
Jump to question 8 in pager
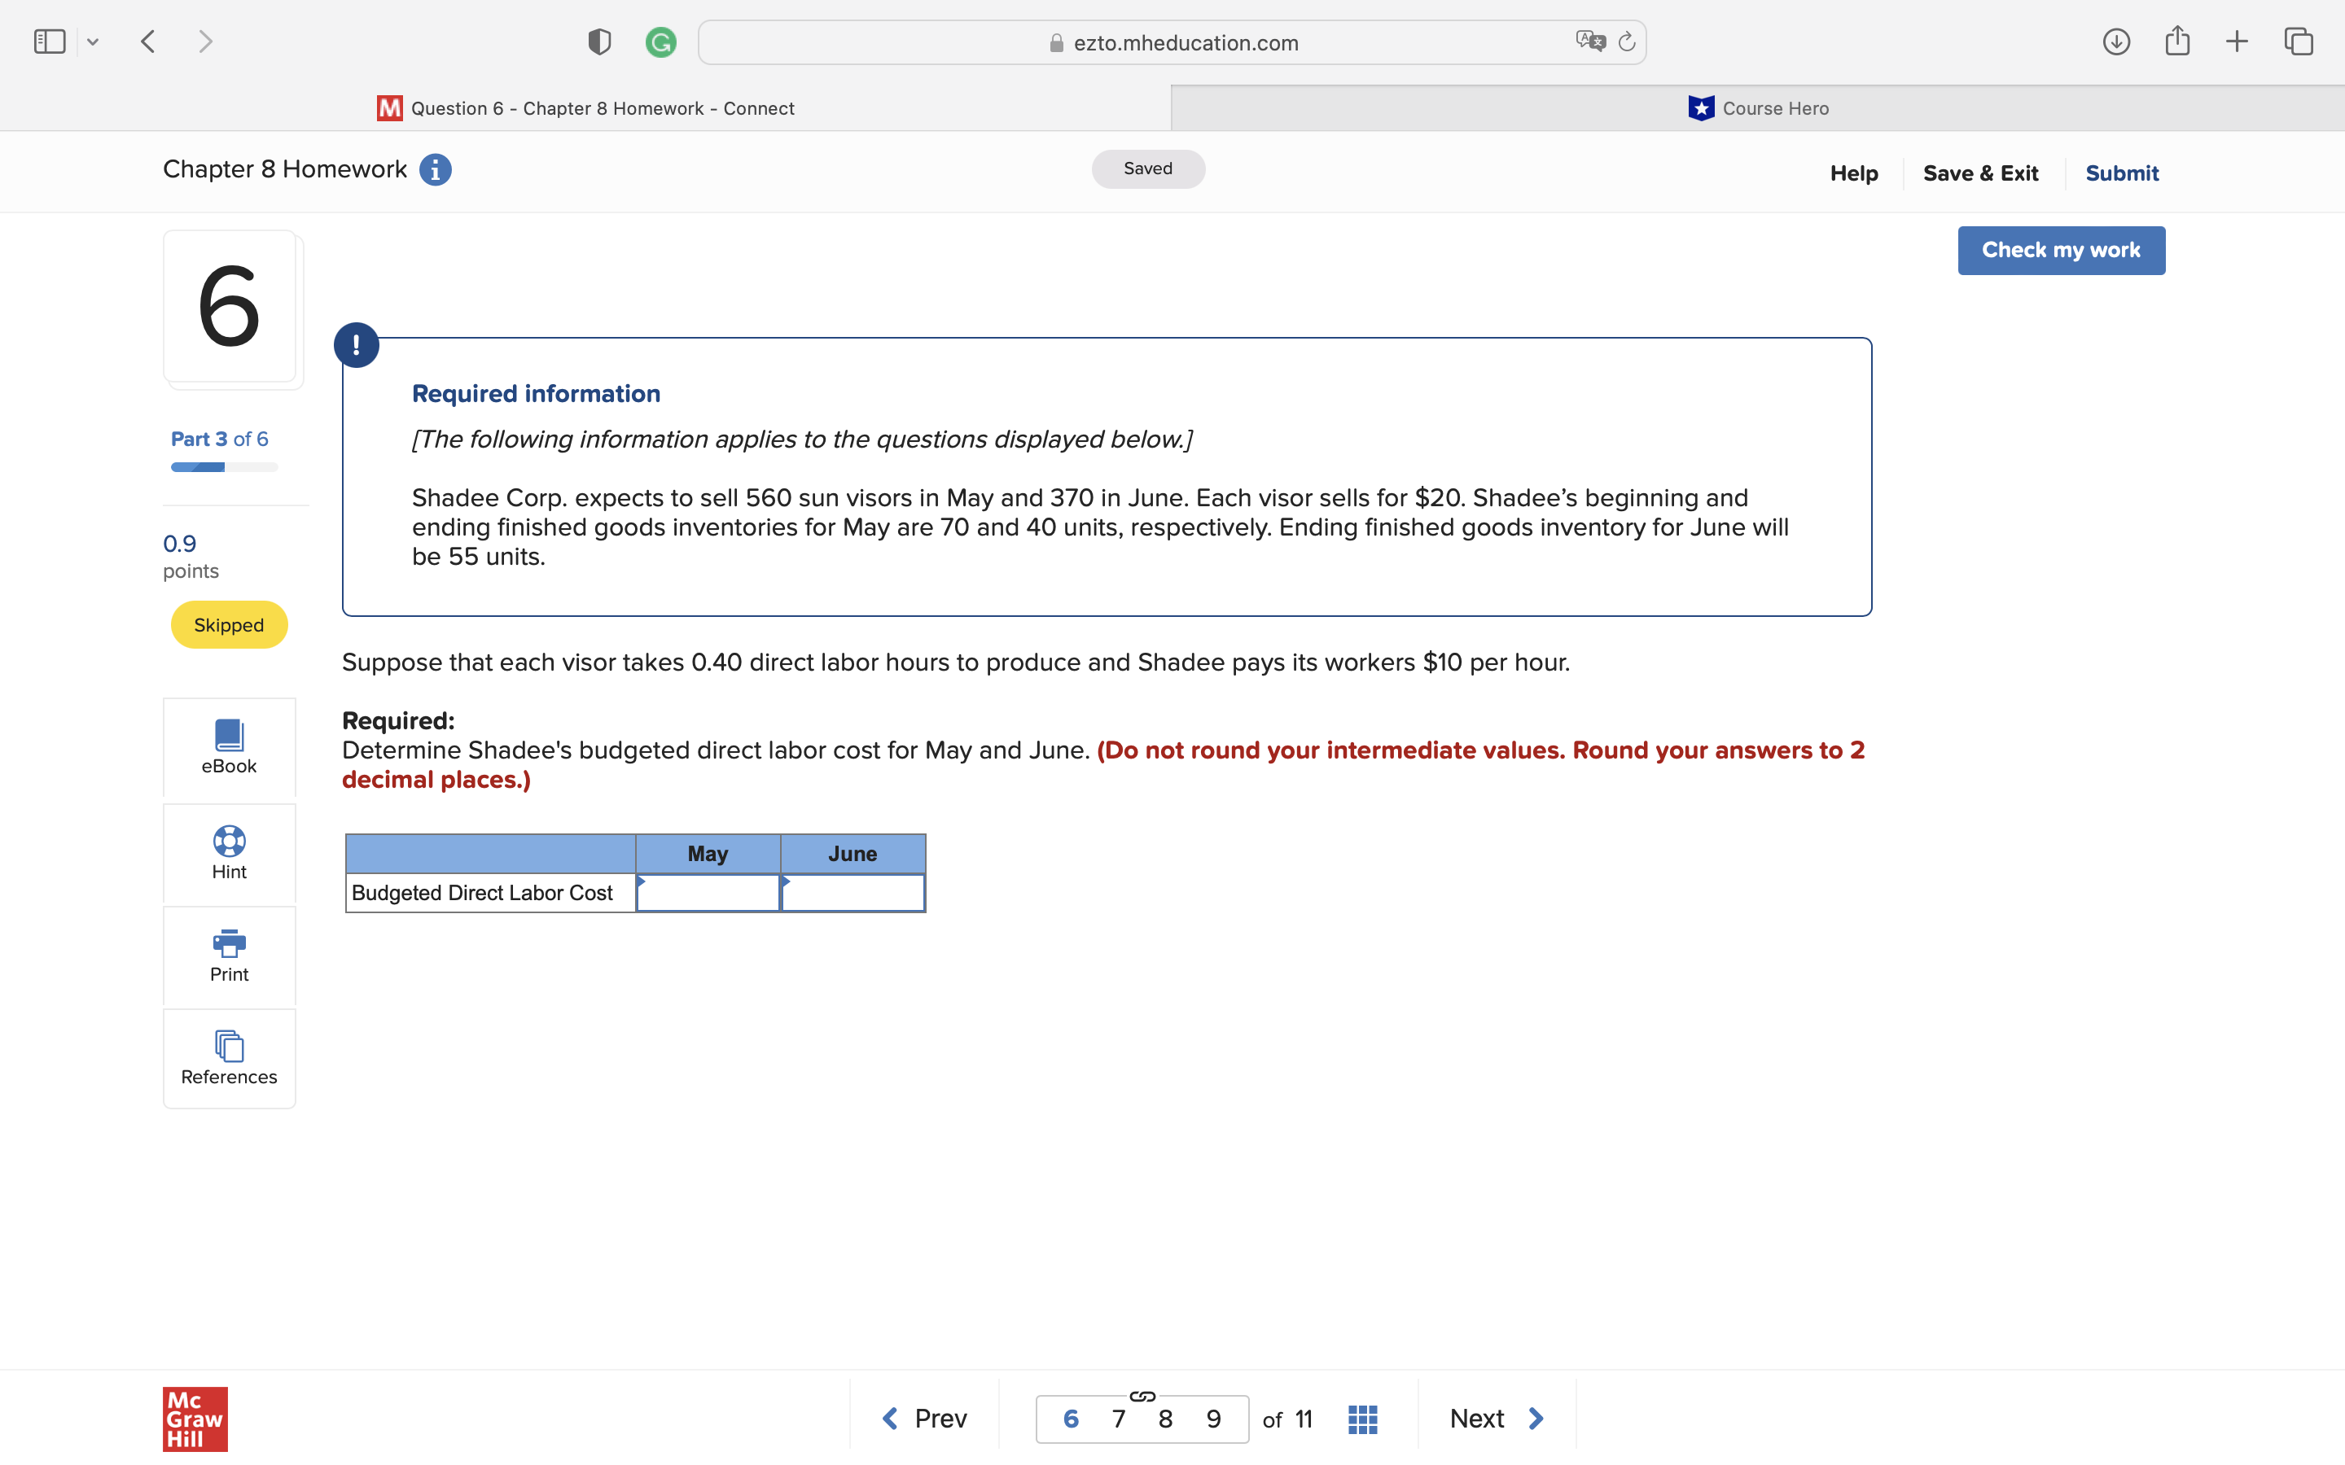(x=1166, y=1419)
